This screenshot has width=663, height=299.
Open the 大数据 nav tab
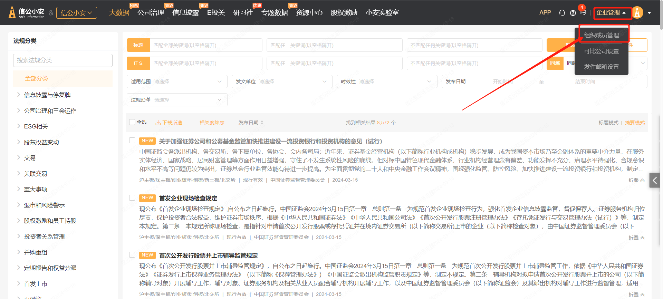click(x=119, y=13)
